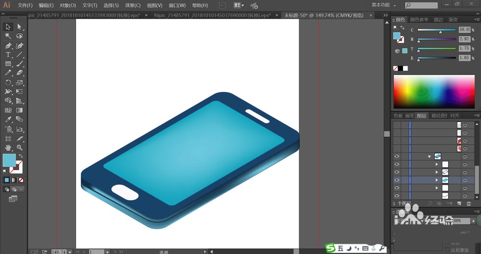
Task: Hide the phone group layer via eye icon
Action: [397, 156]
